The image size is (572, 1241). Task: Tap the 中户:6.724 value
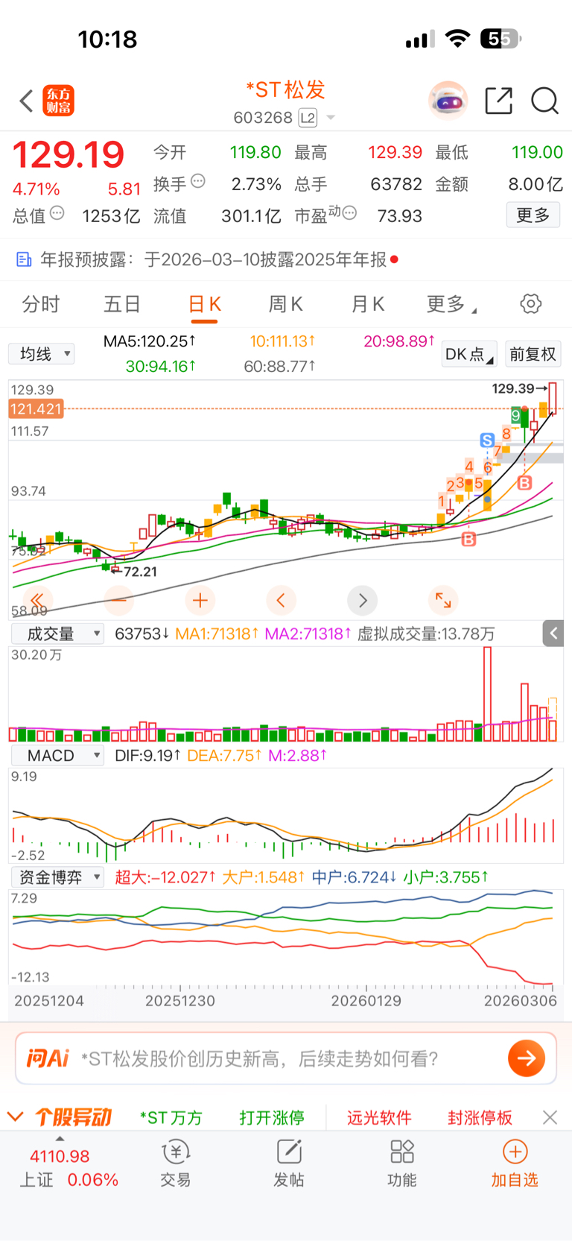[354, 877]
